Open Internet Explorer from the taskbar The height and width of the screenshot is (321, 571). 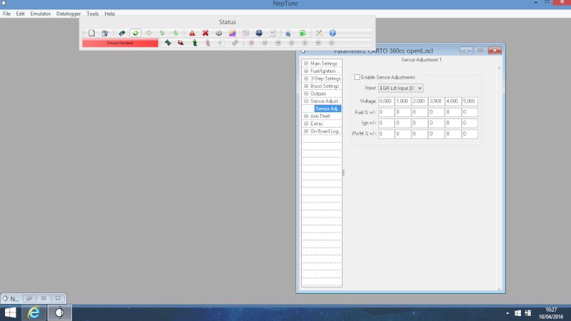point(34,312)
